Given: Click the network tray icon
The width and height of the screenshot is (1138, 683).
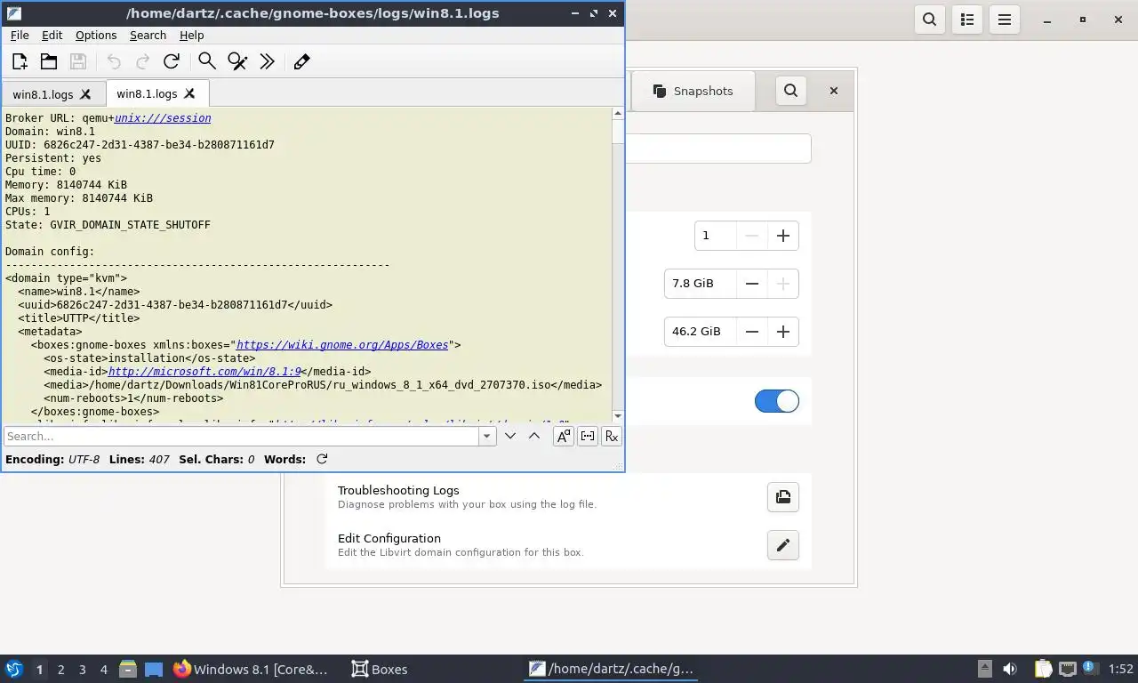Looking at the screenshot, I should click(1068, 669).
